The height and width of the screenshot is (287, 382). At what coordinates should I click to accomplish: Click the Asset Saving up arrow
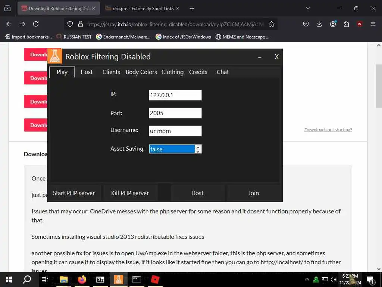pos(198,147)
